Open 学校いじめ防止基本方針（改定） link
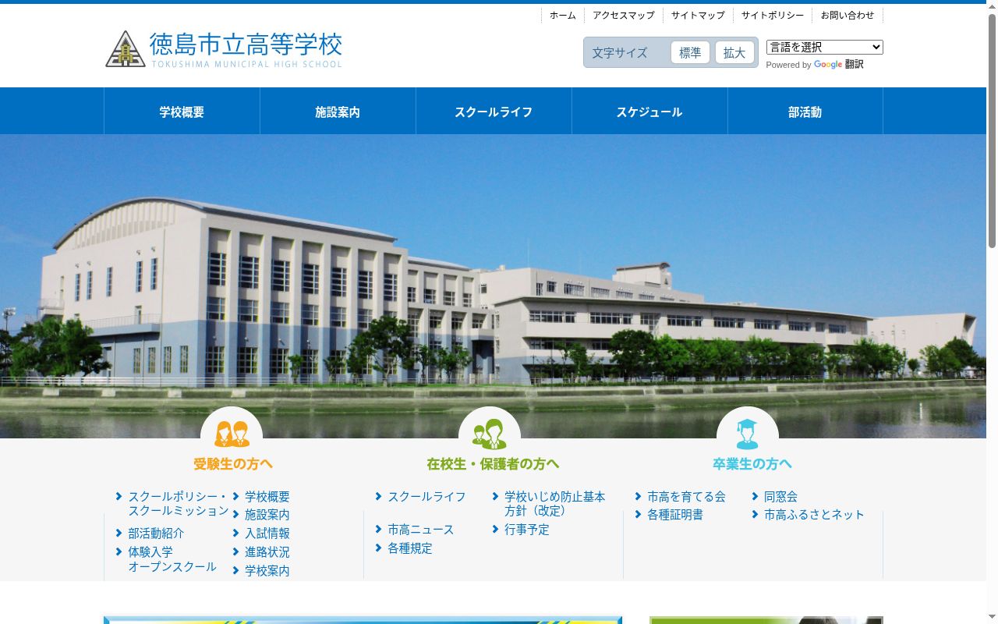This screenshot has width=998, height=624. (555, 504)
